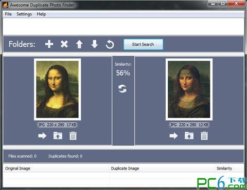247x190 pixels.
Task: Click the left image's right arrow icon
Action: (42, 136)
